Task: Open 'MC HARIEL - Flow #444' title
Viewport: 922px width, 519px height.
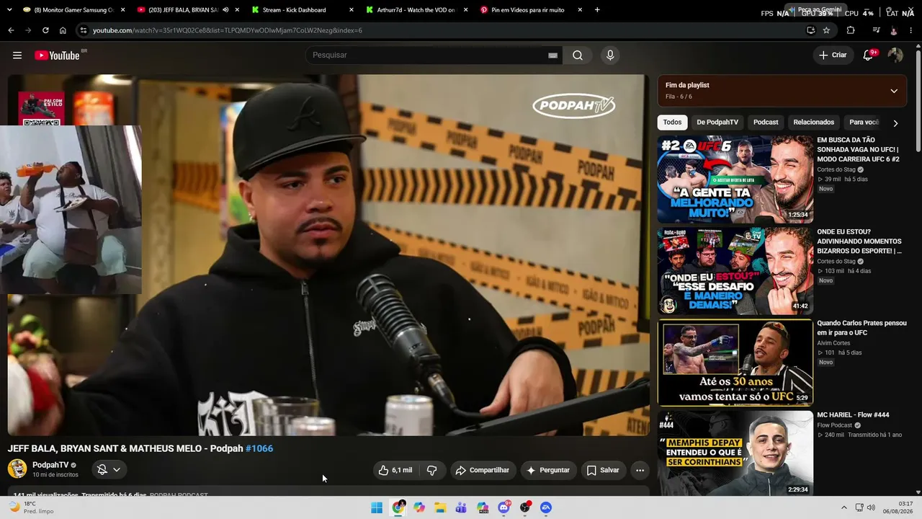Action: [x=853, y=415]
